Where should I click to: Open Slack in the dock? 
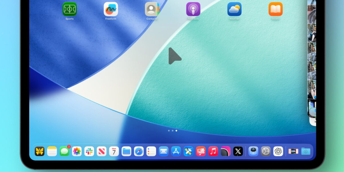tap(89, 151)
